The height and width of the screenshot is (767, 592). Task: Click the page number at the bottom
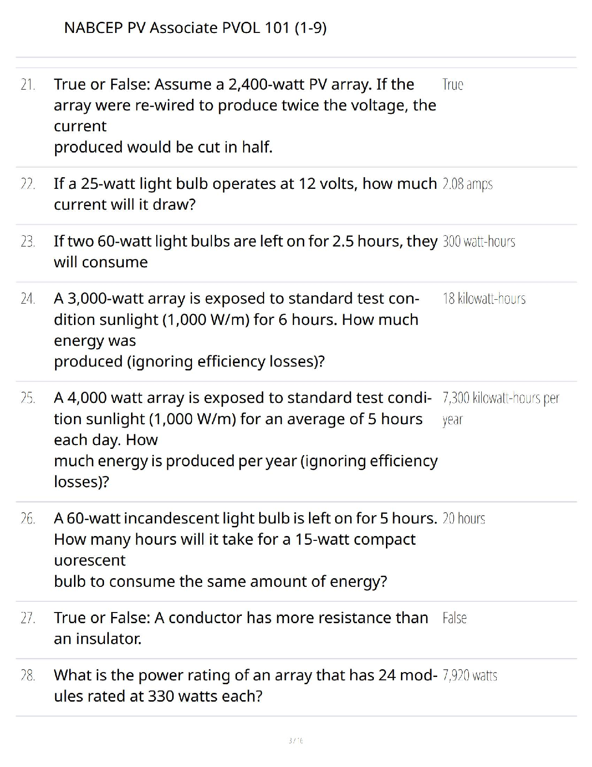pyautogui.click(x=296, y=740)
